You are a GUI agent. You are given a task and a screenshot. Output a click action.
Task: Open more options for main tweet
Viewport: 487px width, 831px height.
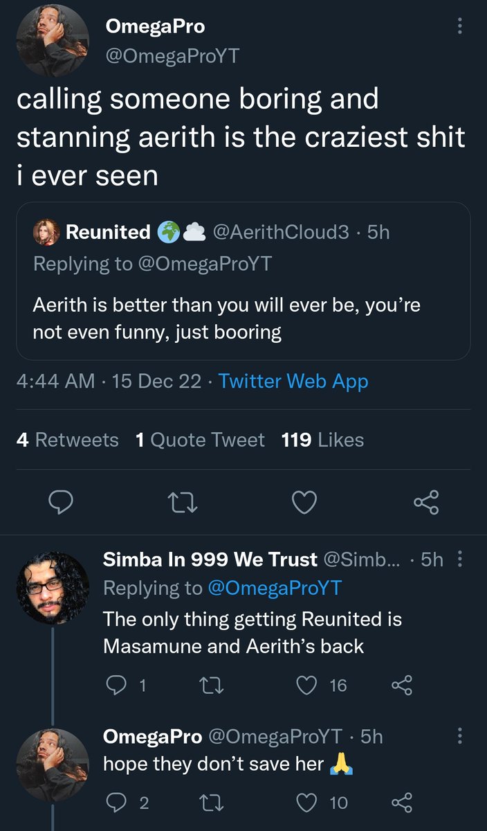coord(461,27)
